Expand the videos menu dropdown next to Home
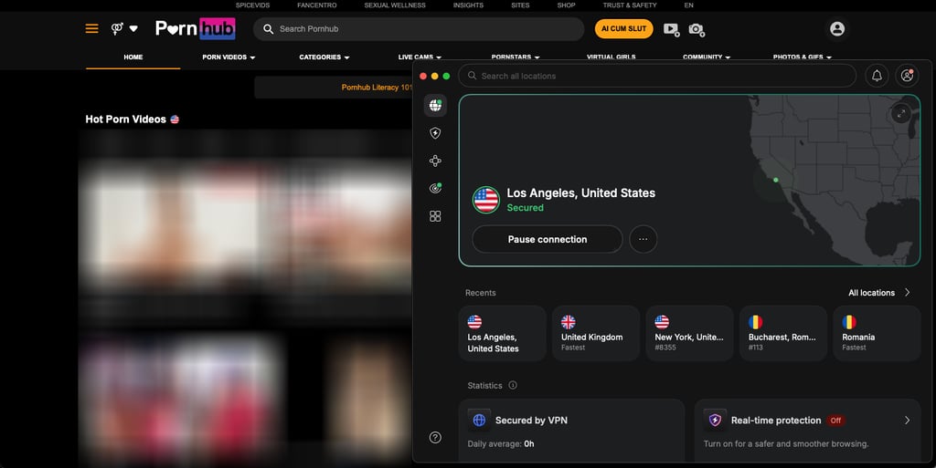936x468 pixels. [x=229, y=57]
